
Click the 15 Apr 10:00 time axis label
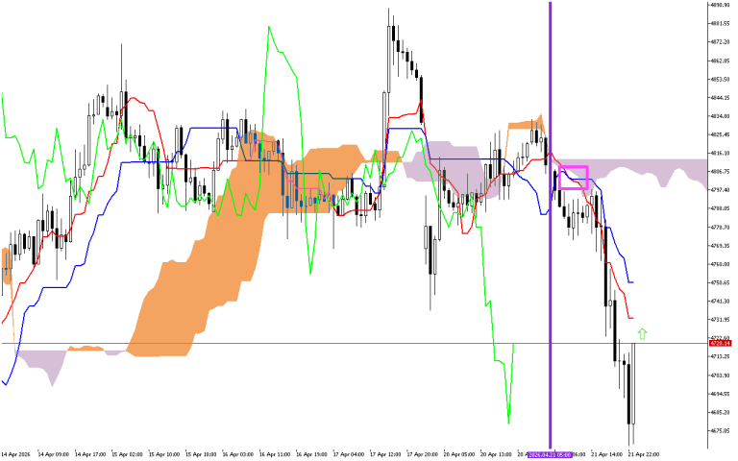click(164, 454)
